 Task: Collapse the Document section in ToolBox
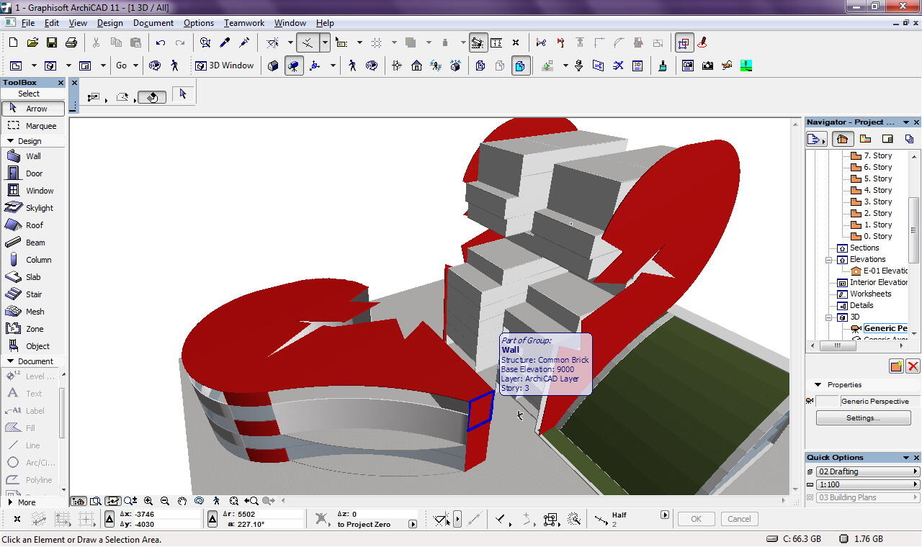coord(10,361)
